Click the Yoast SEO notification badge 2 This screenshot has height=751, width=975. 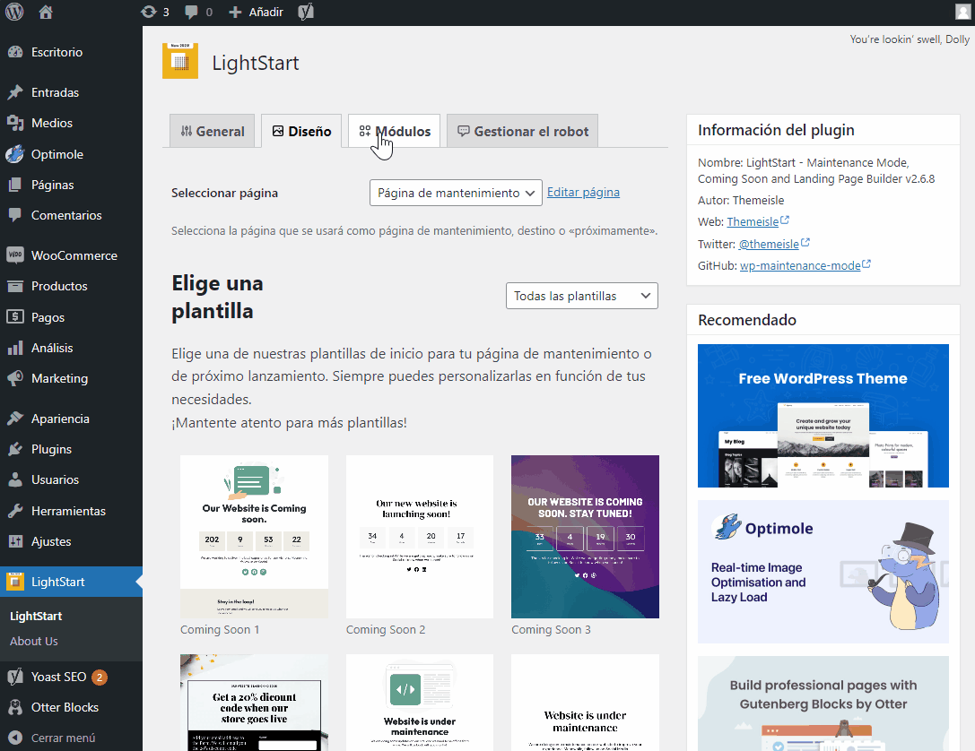[100, 678]
